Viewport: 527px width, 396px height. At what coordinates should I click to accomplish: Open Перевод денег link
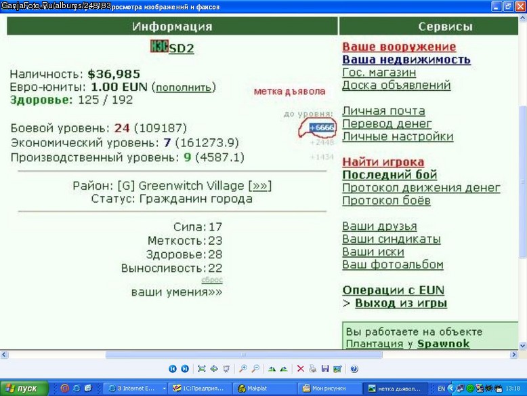click(x=387, y=124)
